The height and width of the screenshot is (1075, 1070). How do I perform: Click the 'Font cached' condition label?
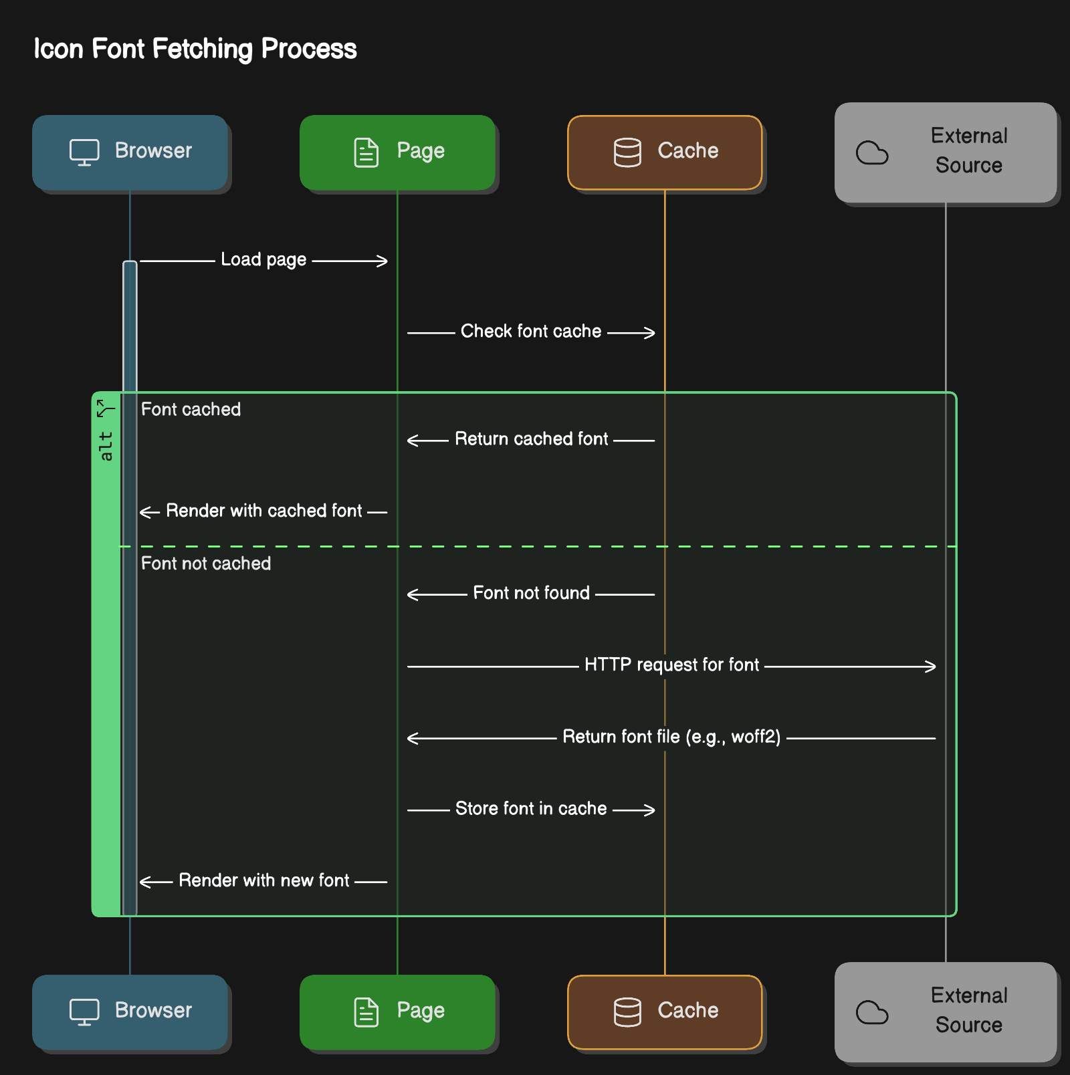tap(191, 409)
